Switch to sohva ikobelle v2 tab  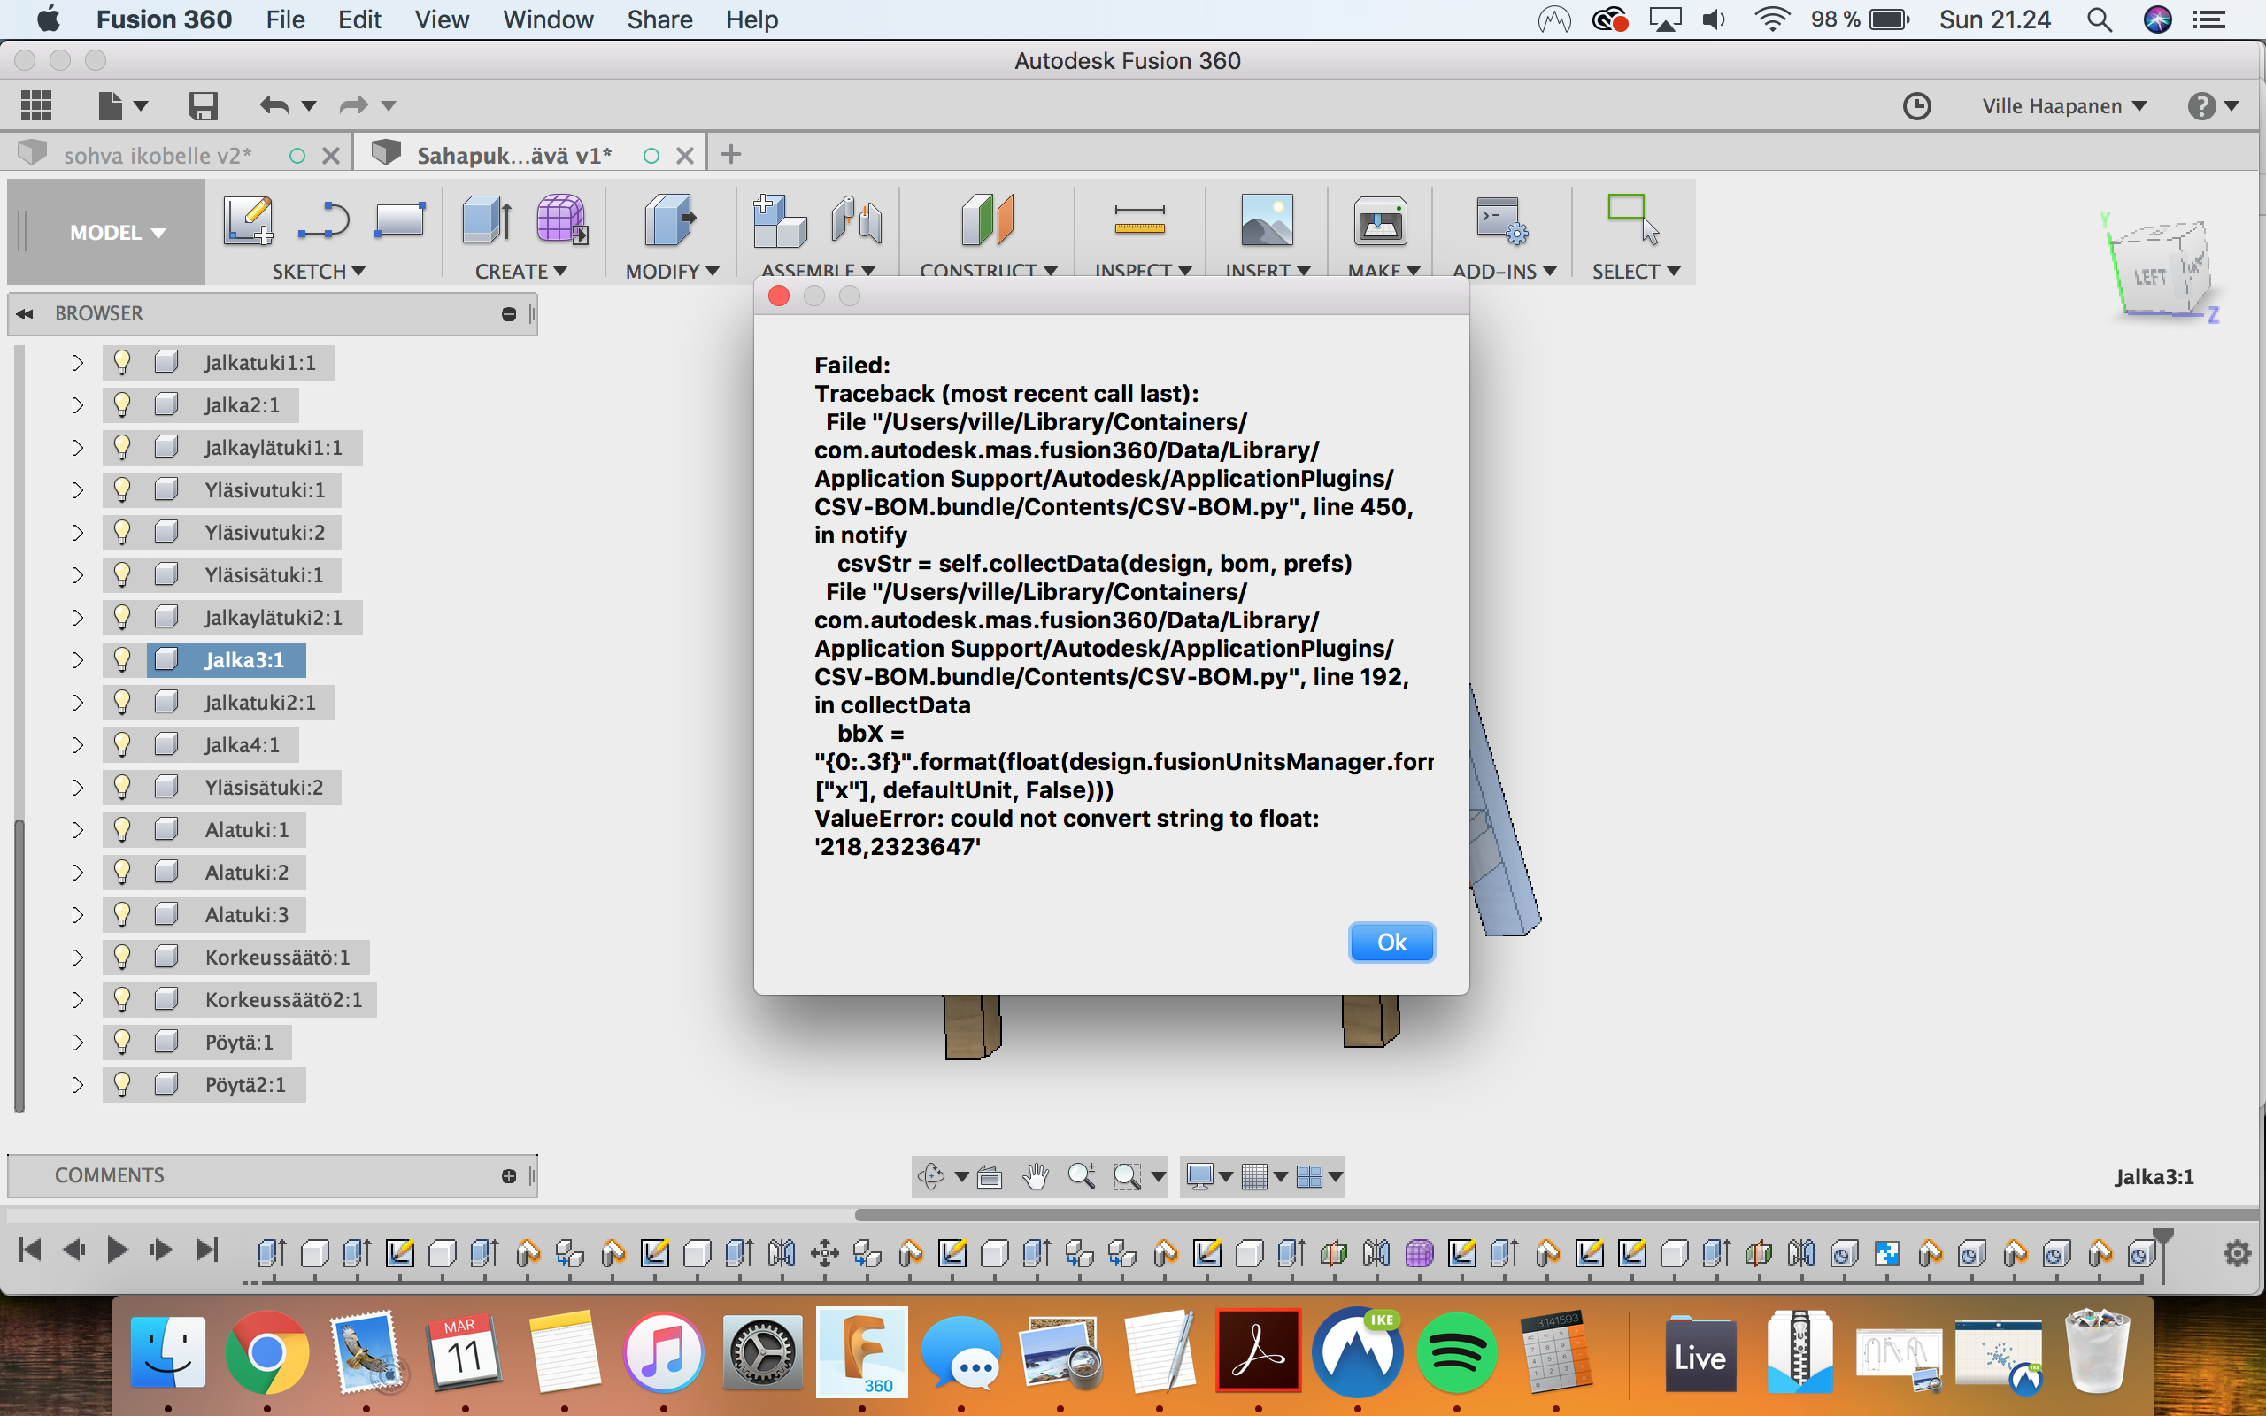[x=157, y=156]
